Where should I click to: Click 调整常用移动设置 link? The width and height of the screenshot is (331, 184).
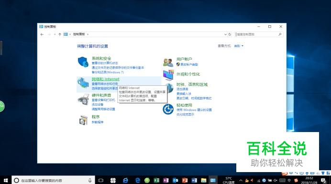(x=103, y=109)
